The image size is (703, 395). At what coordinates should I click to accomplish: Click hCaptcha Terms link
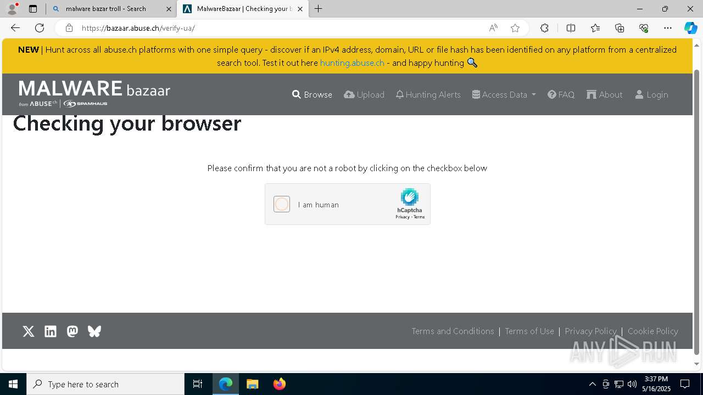(x=419, y=217)
